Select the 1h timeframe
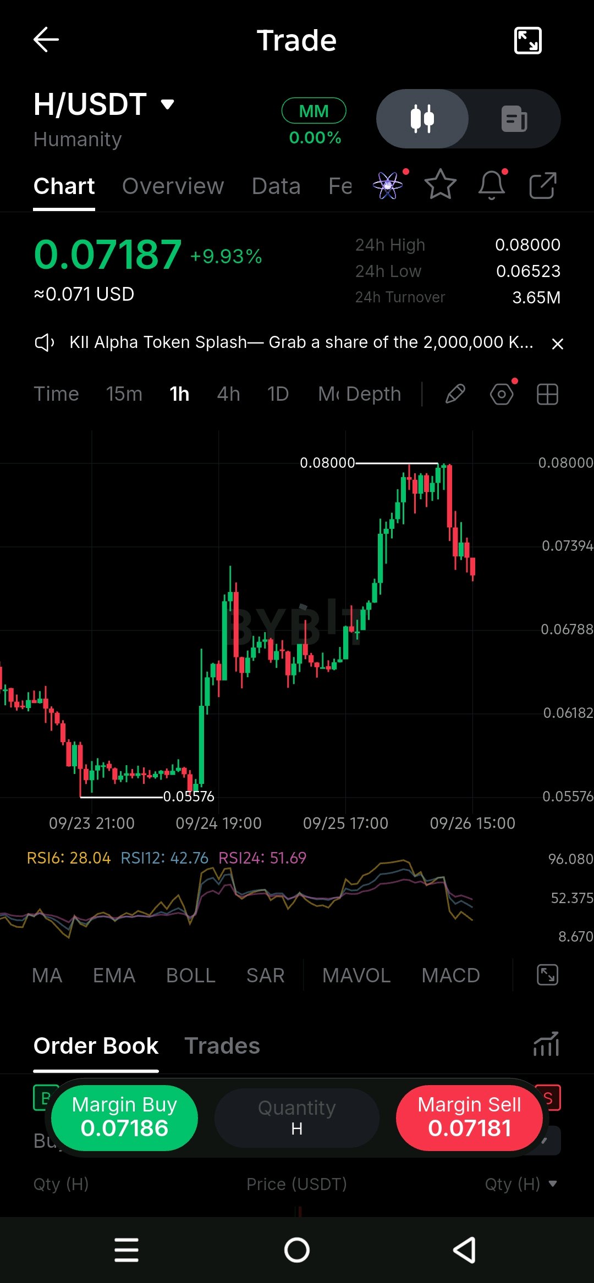The image size is (594, 1283). pos(180,394)
